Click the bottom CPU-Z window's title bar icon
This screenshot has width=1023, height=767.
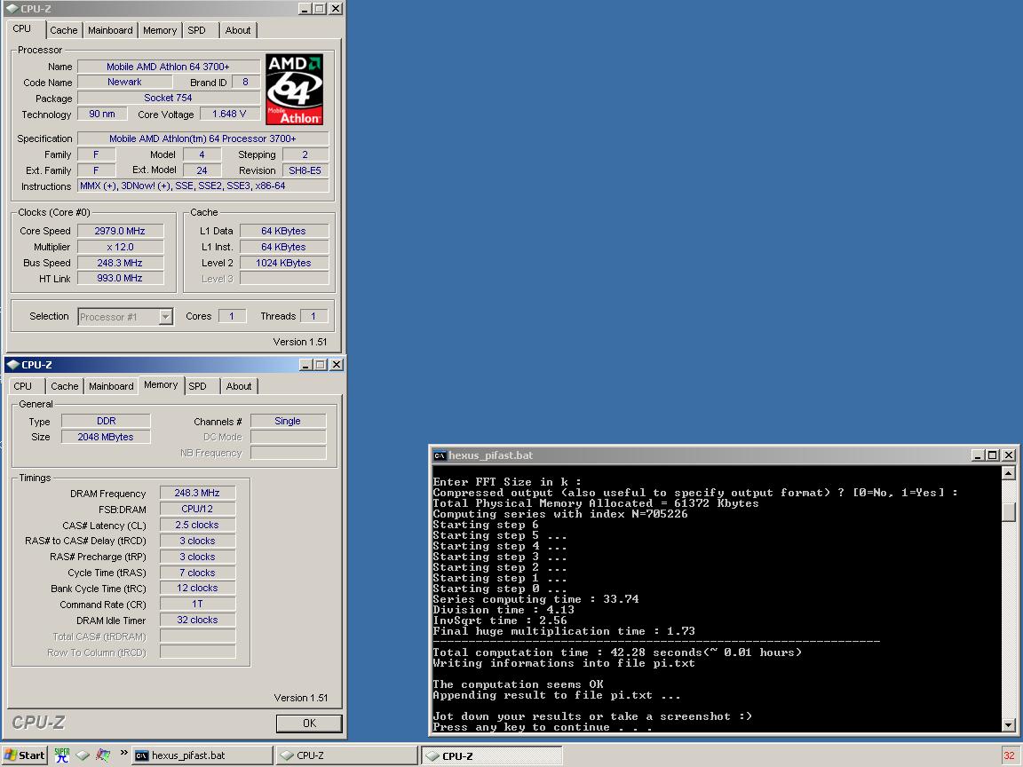(x=13, y=365)
